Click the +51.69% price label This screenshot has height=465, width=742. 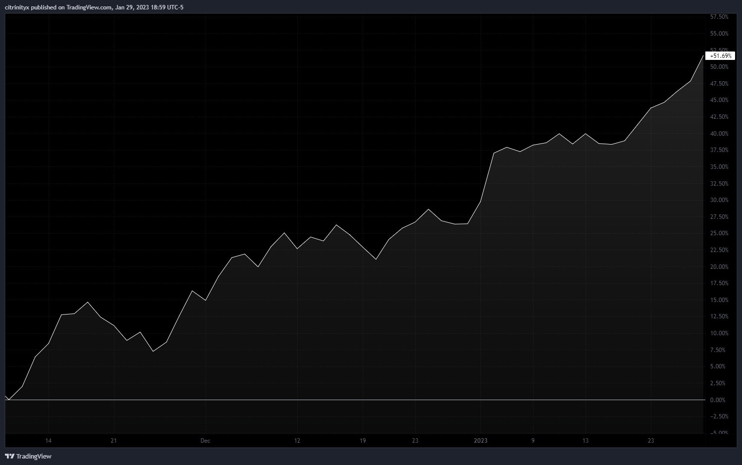720,56
